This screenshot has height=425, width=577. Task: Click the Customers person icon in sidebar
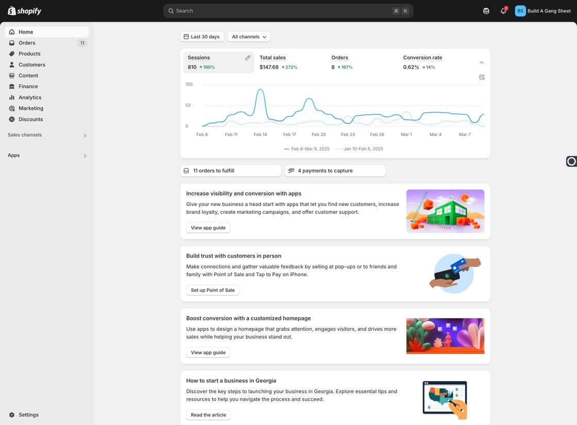click(x=12, y=65)
